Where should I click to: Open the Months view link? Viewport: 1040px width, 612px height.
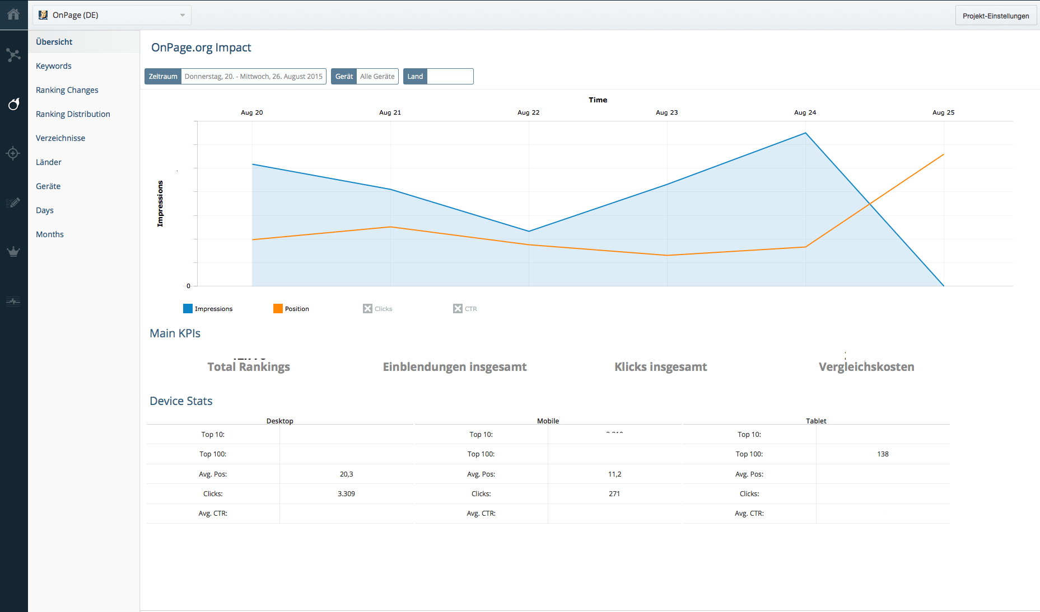coord(49,234)
